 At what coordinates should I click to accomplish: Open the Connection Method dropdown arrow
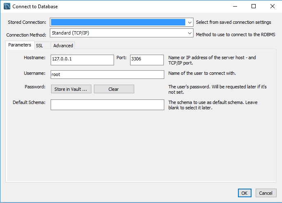[189, 33]
